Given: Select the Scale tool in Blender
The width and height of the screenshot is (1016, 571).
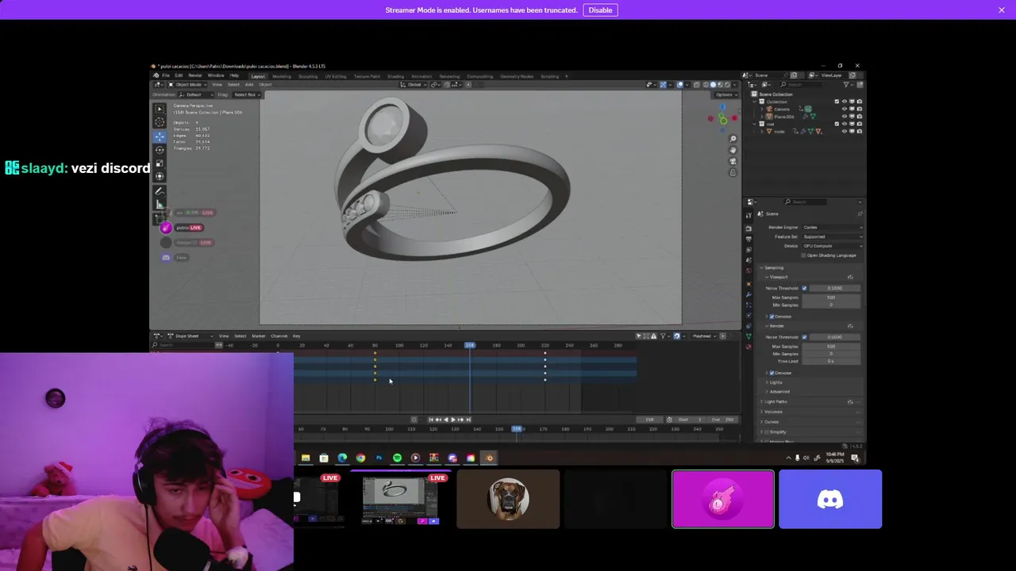Looking at the screenshot, I should [x=160, y=163].
